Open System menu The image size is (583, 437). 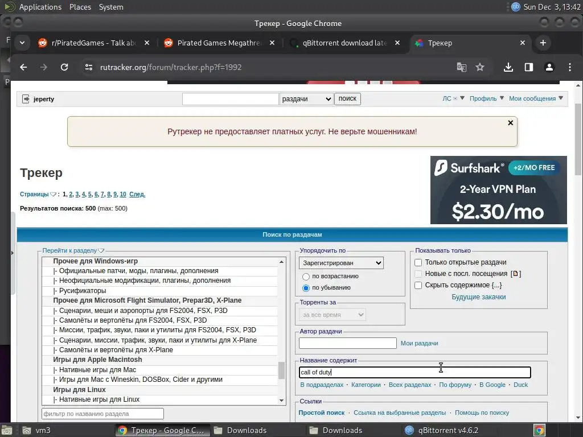click(111, 7)
